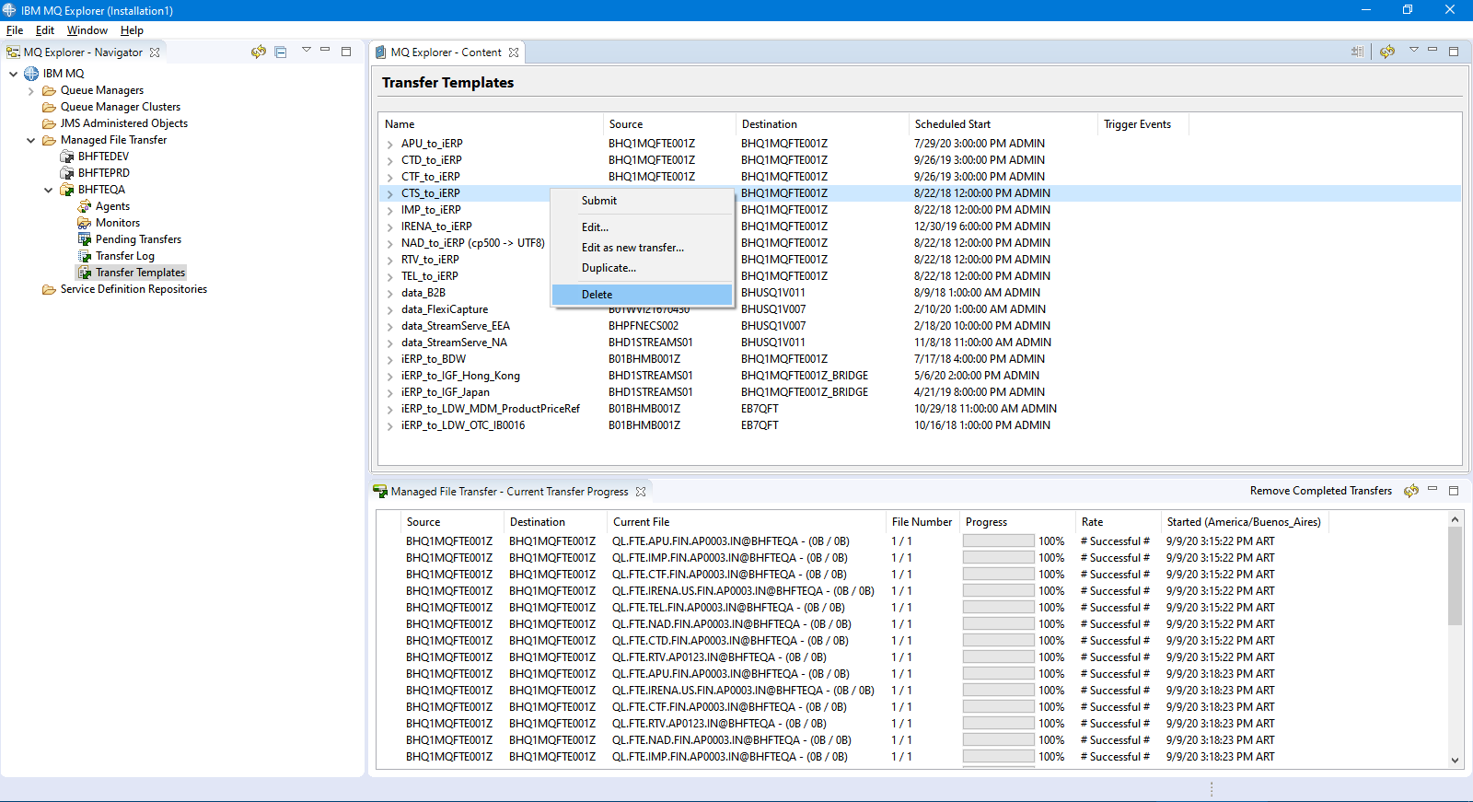Maximize the Navigator panel
This screenshot has height=802, width=1473.
point(346,52)
